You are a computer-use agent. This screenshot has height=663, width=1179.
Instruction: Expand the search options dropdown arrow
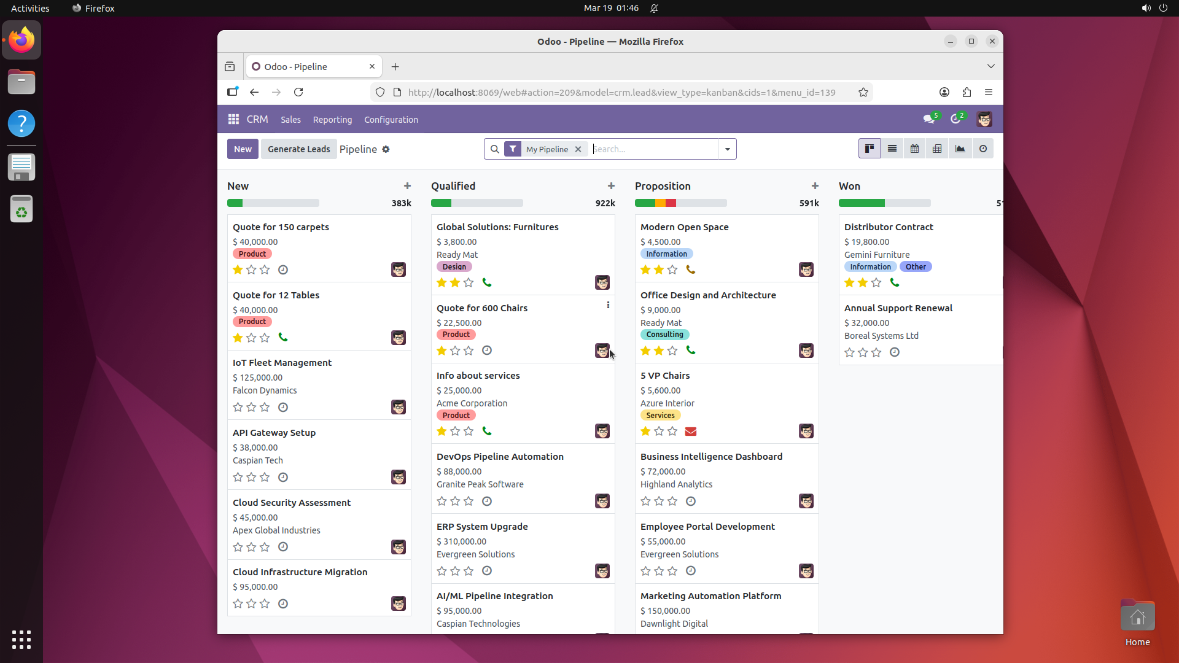727,149
